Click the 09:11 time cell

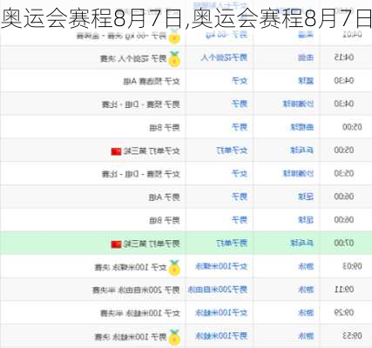pos(344,290)
